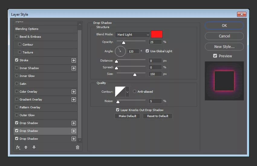Click the Angle dial control

[x=120, y=51]
